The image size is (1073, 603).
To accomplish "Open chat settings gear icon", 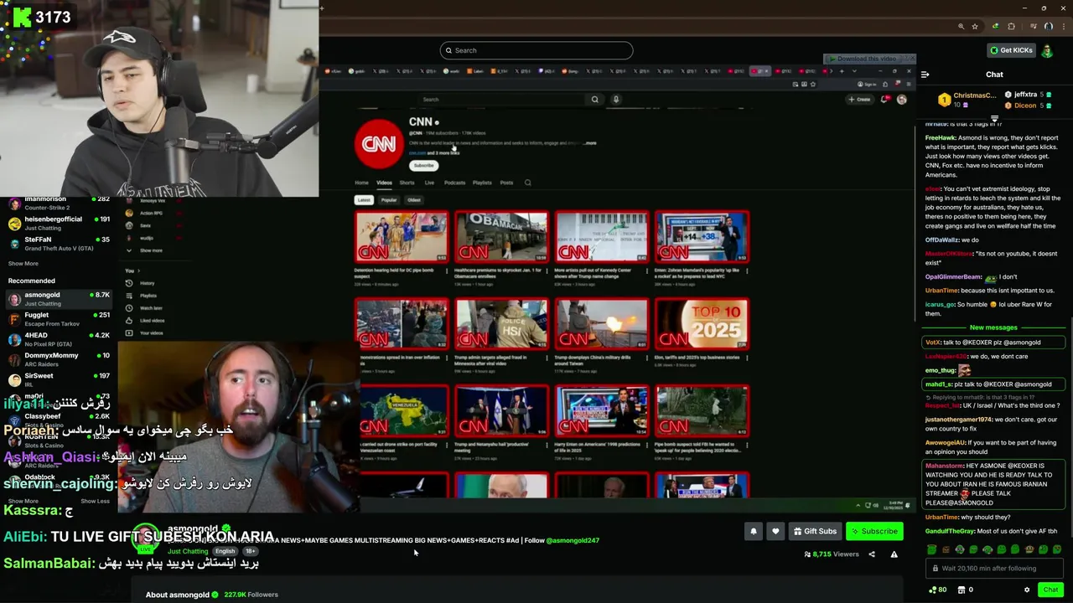I will pos(1027,590).
